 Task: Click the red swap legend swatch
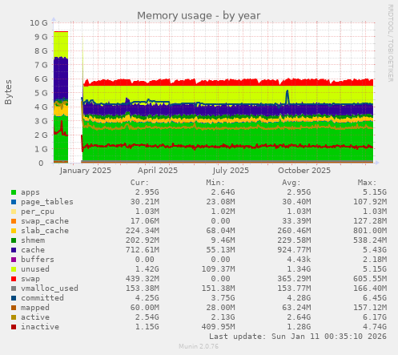click(14, 279)
